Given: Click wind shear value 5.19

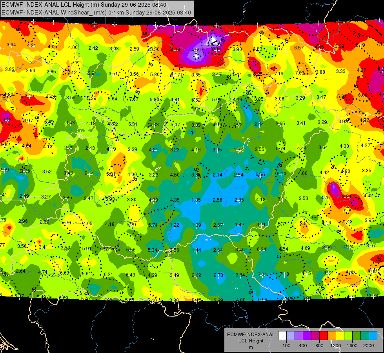Looking at the screenshot, I should tap(360, 45).
